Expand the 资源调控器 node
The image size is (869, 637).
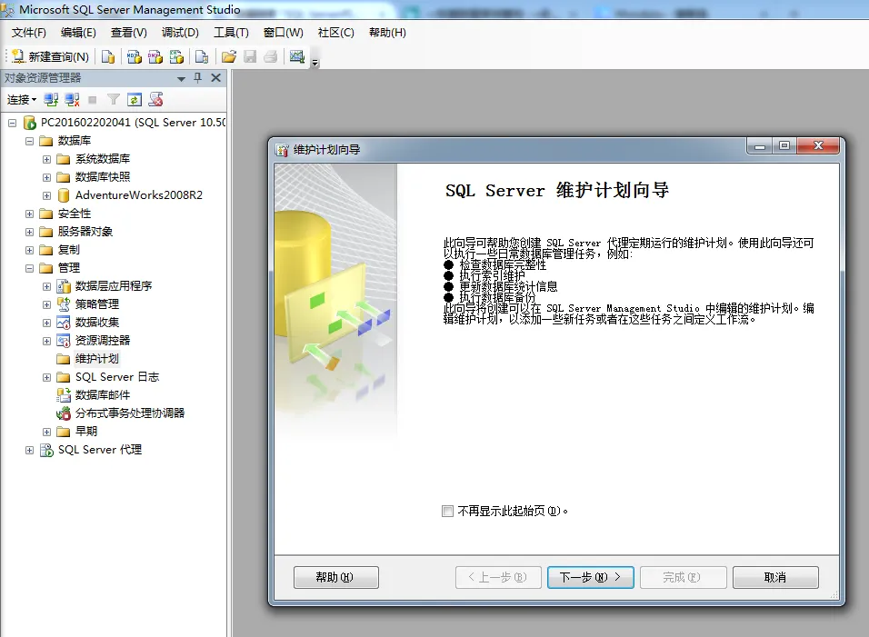pyautogui.click(x=46, y=341)
